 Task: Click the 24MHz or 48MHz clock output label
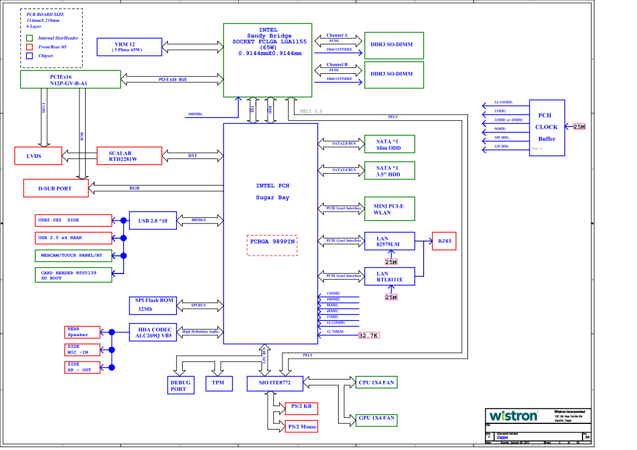coord(508,120)
